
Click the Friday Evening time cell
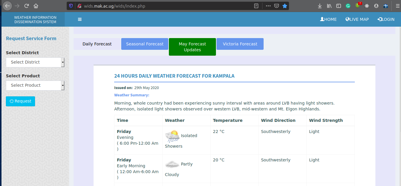click(x=138, y=140)
